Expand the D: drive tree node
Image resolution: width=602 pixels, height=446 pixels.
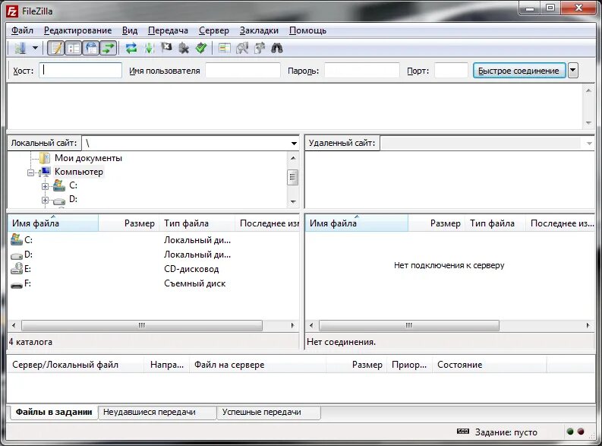[45, 200]
